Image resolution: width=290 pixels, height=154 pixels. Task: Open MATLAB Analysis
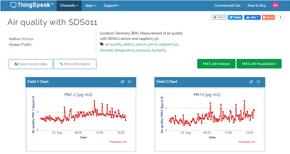tap(216, 64)
